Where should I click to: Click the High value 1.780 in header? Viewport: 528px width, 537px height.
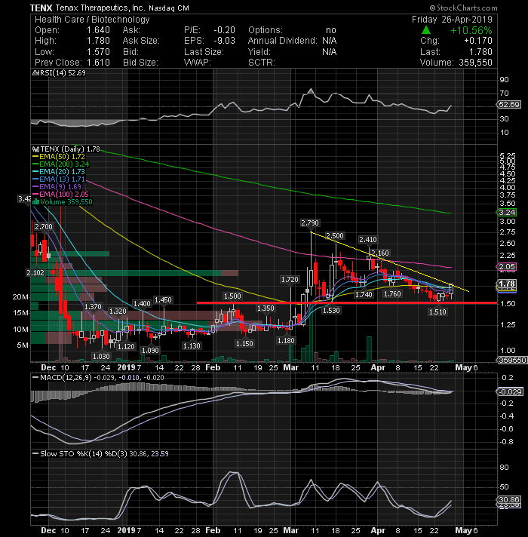tap(98, 41)
